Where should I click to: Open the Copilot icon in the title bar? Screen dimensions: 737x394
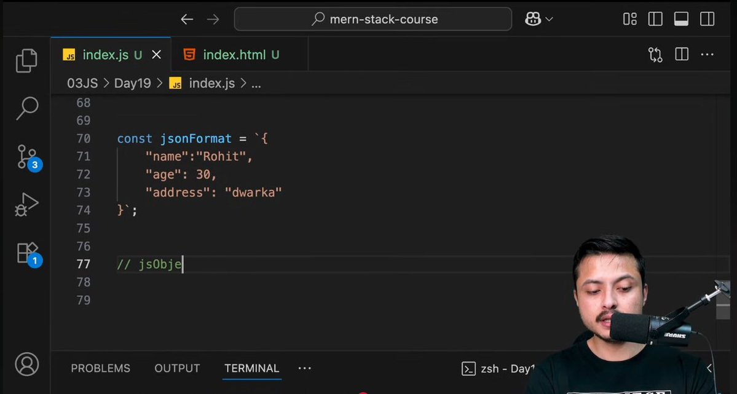pos(532,19)
